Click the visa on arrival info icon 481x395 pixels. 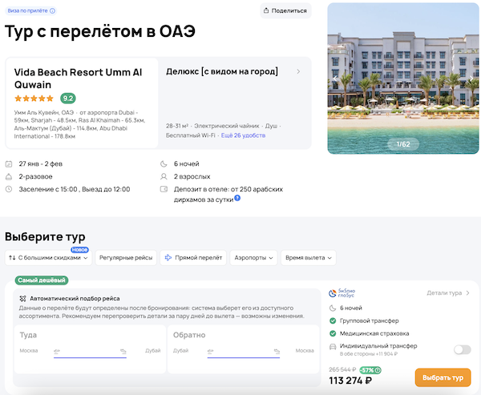click(53, 11)
